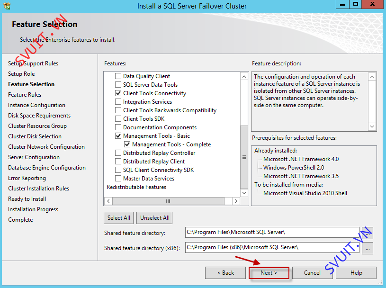The height and width of the screenshot is (288, 386).
Task: Click features list vertical scrollbar thumb
Action: click(244, 157)
